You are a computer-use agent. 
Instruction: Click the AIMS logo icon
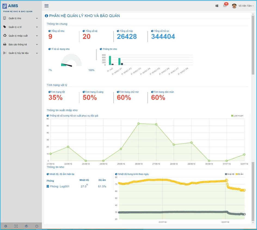coord(5,6)
